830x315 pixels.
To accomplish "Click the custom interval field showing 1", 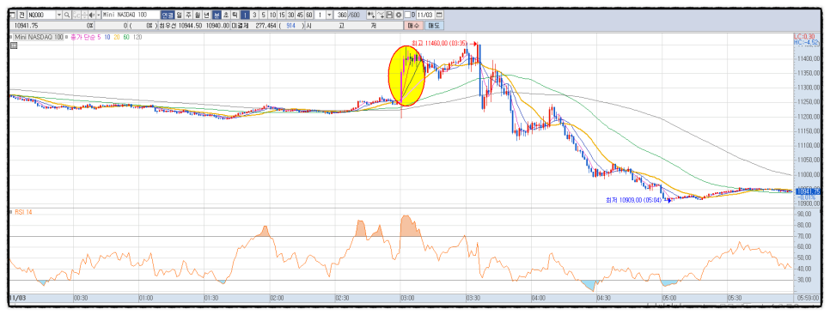I will click(320, 15).
